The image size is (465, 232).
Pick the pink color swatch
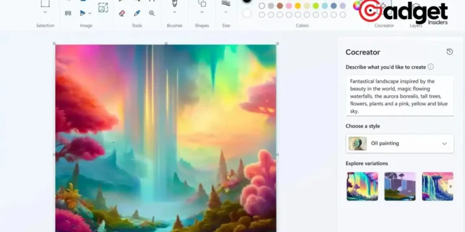pyautogui.click(x=289, y=6)
